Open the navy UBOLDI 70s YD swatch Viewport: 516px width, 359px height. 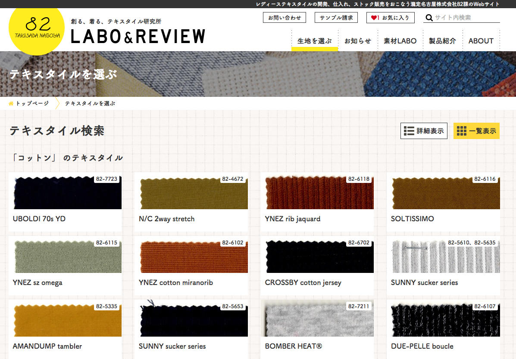[65, 192]
